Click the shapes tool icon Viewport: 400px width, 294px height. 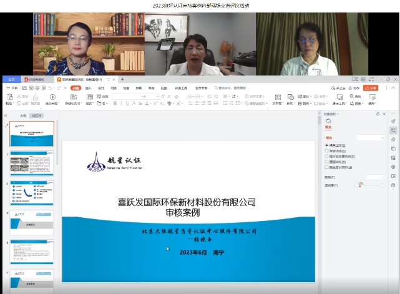[291, 98]
